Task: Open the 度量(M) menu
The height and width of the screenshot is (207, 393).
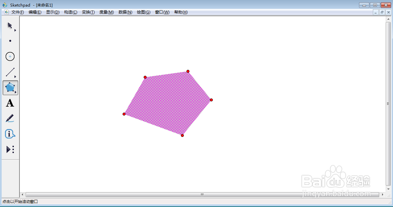Action: (x=106, y=12)
